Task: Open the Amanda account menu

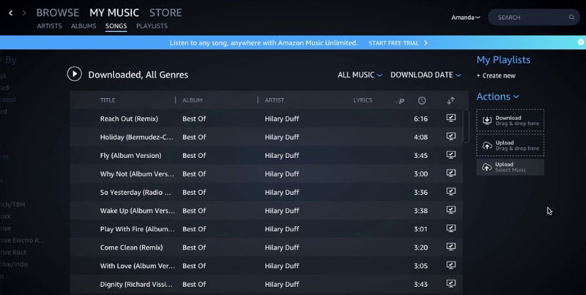Action: (x=466, y=18)
